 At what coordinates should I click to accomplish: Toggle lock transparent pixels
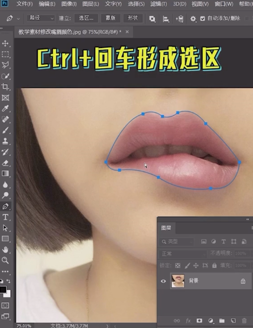(x=178, y=265)
